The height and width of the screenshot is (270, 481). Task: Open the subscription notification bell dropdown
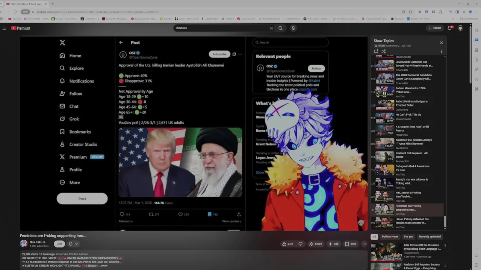click(x=73, y=244)
